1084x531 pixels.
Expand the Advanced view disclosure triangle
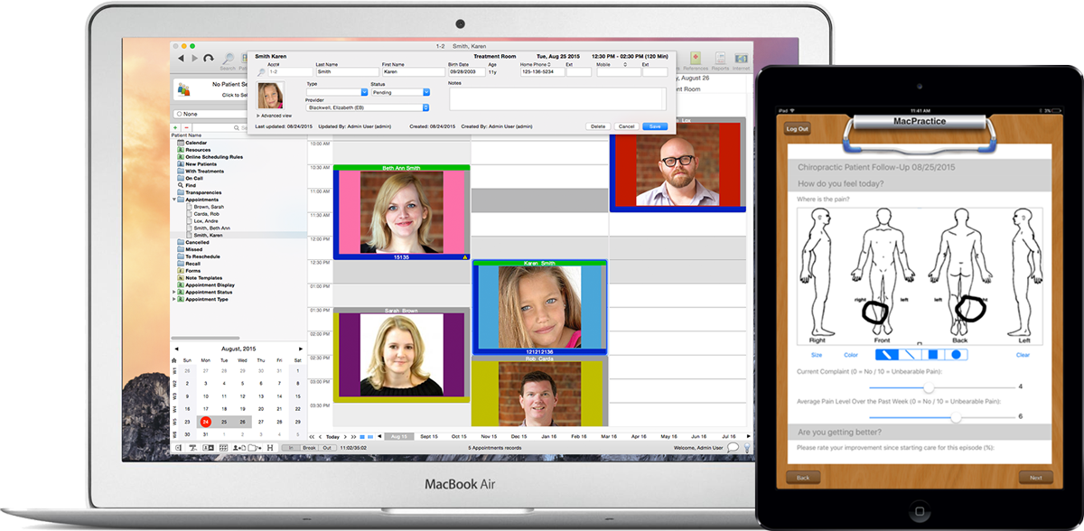click(x=258, y=116)
